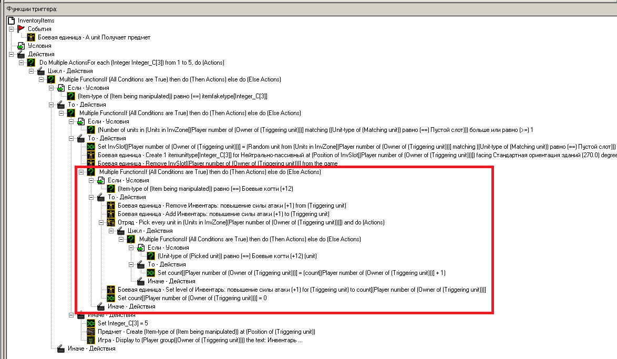Click the Игра icon of 'Display to Player group' action
The height and width of the screenshot is (359, 617).
coord(91,340)
